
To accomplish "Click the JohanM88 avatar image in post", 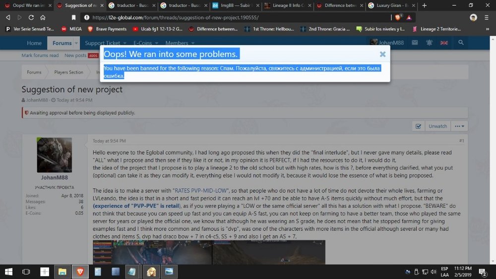I will 55,155.
